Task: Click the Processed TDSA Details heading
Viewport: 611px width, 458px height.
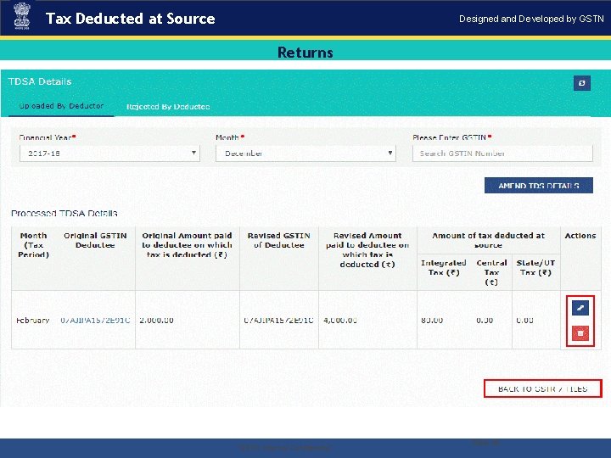Action: pyautogui.click(x=64, y=214)
